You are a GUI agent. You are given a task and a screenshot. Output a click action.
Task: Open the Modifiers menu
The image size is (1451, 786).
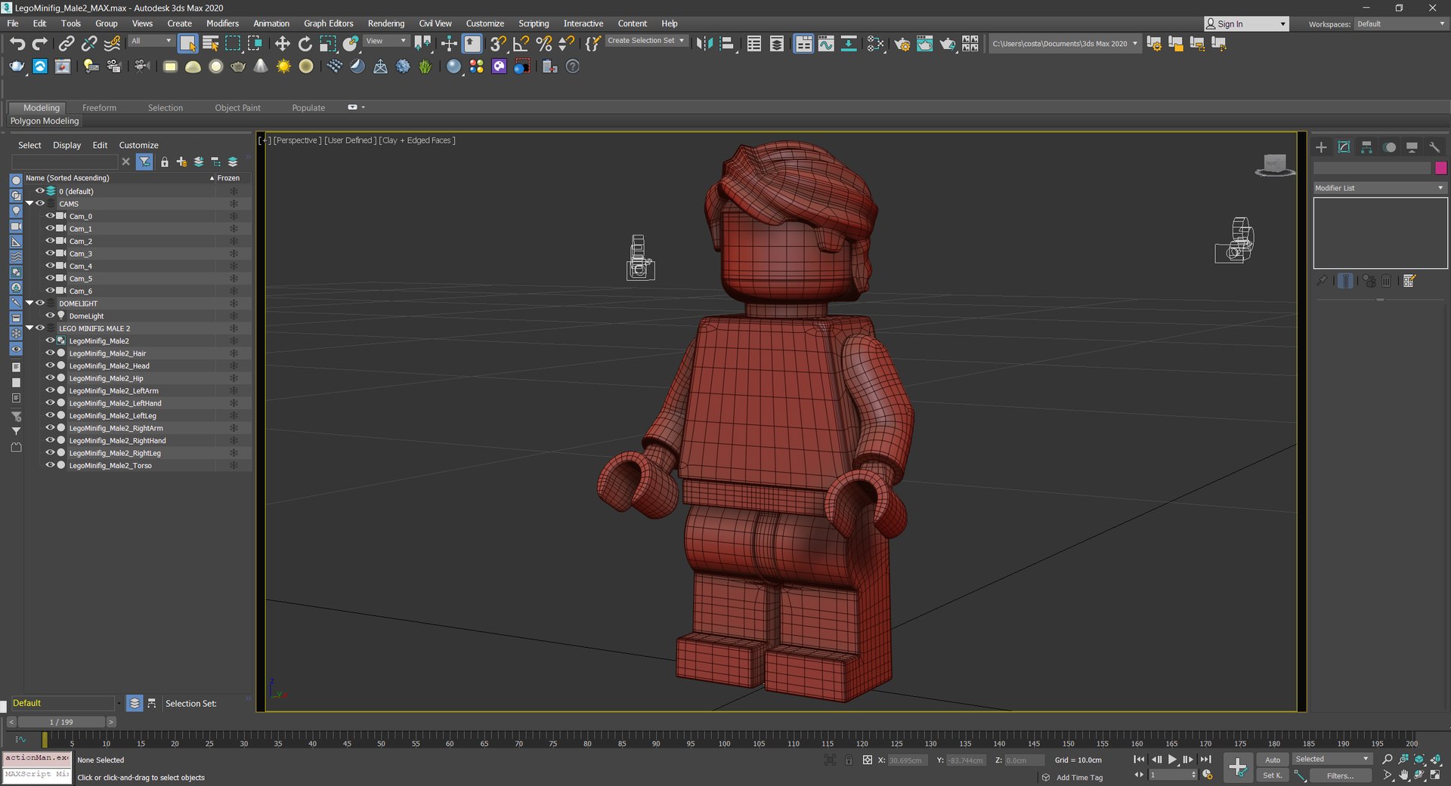tap(222, 23)
